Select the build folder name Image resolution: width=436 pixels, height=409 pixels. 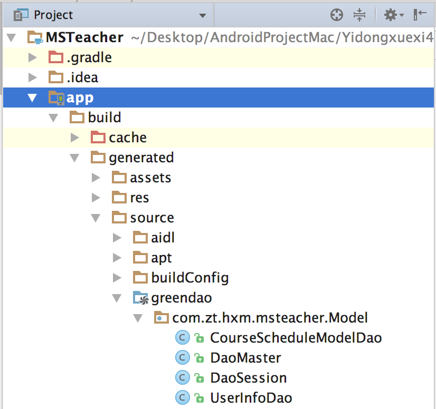coord(105,117)
